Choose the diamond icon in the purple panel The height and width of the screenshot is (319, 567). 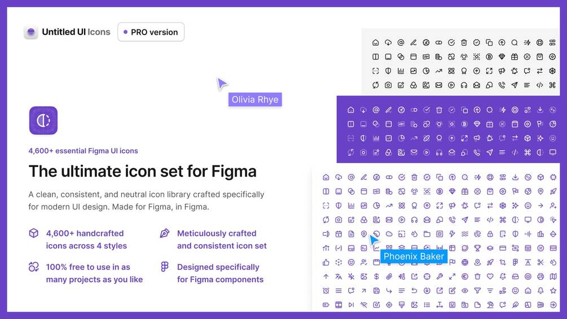(x=477, y=124)
